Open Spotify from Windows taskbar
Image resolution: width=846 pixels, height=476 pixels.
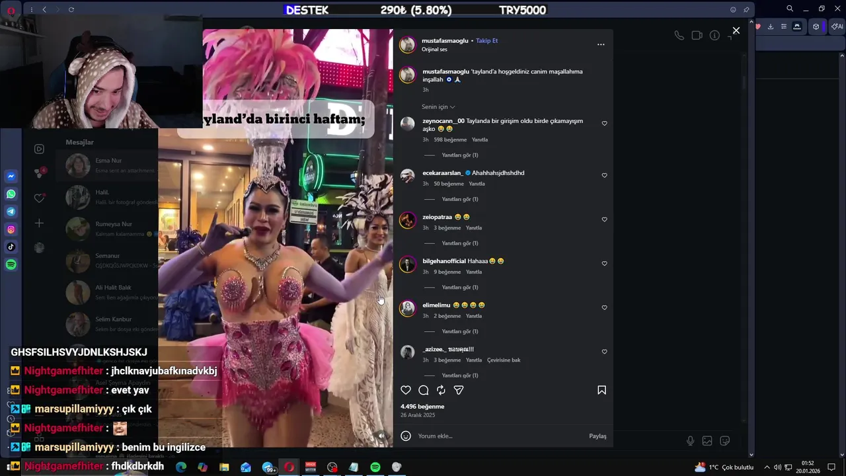tap(375, 467)
